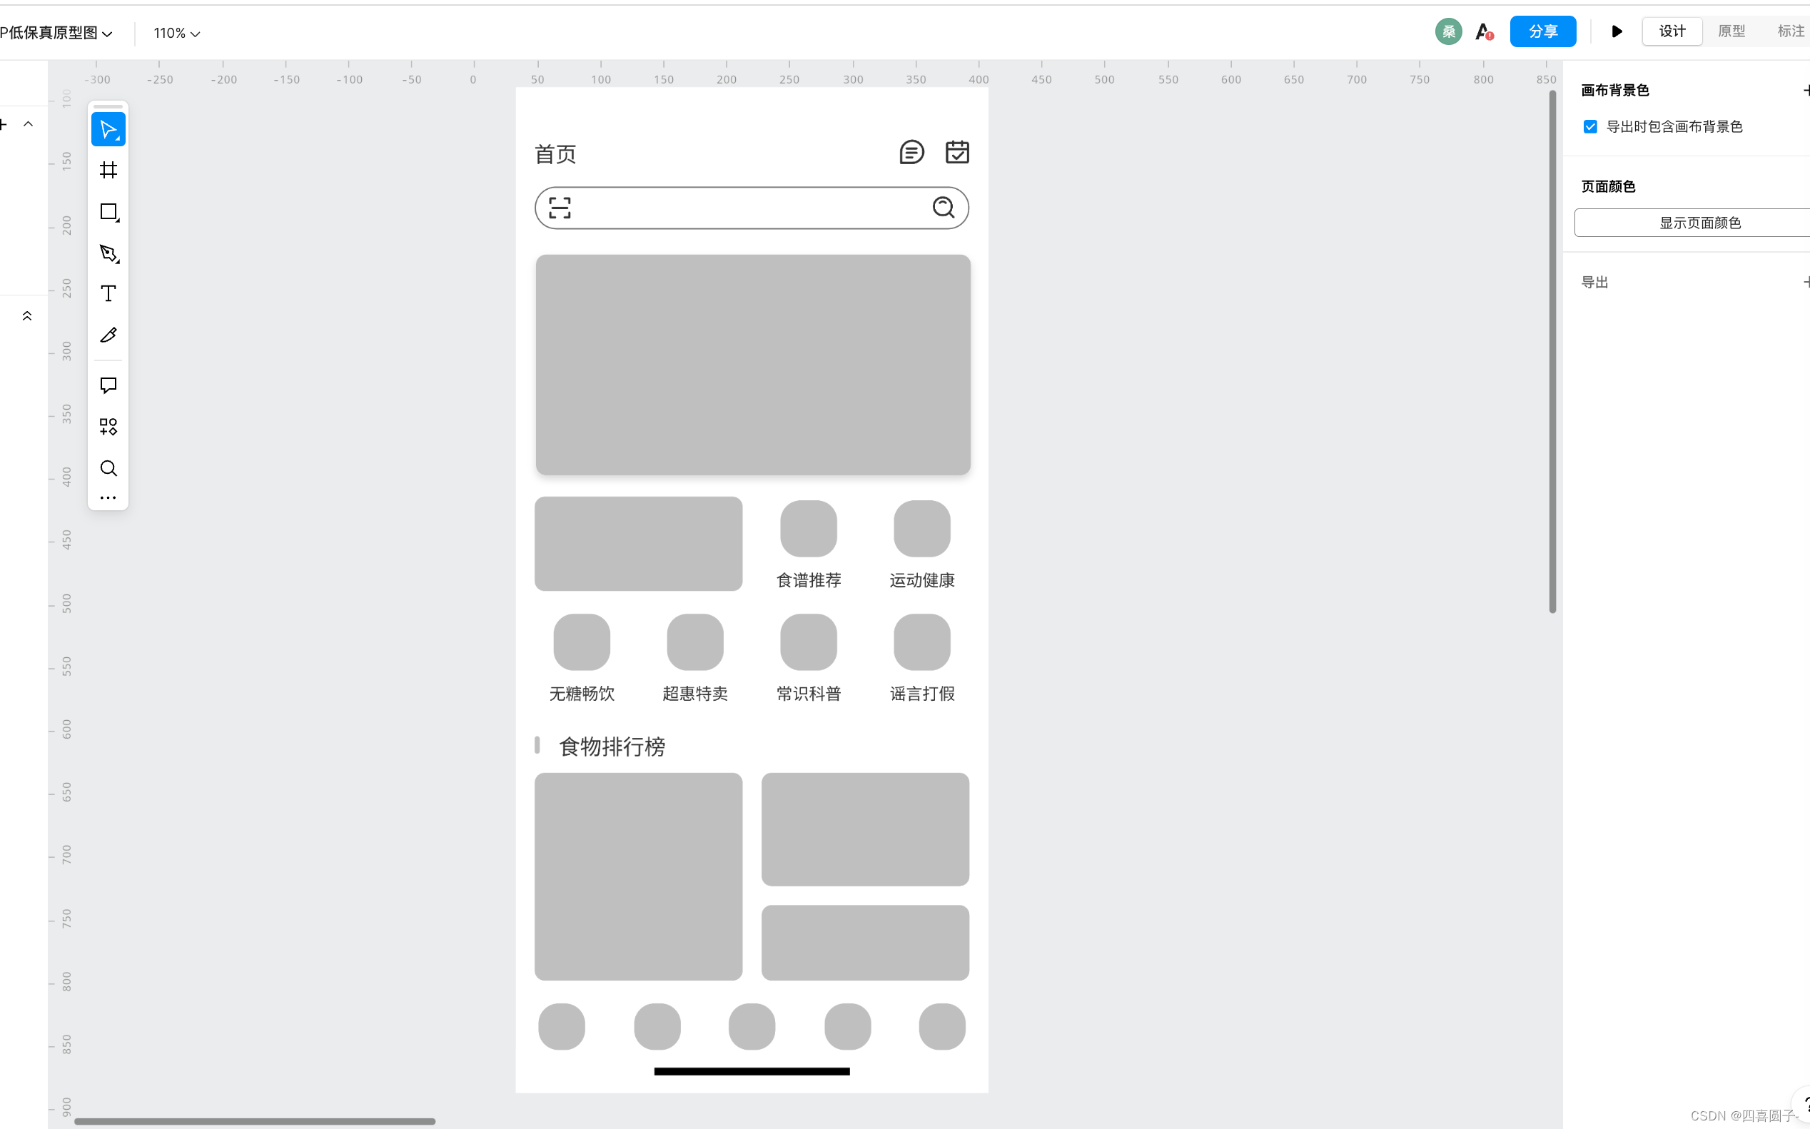The height and width of the screenshot is (1129, 1810).
Task: Click the toolbar search icon
Action: 108,468
